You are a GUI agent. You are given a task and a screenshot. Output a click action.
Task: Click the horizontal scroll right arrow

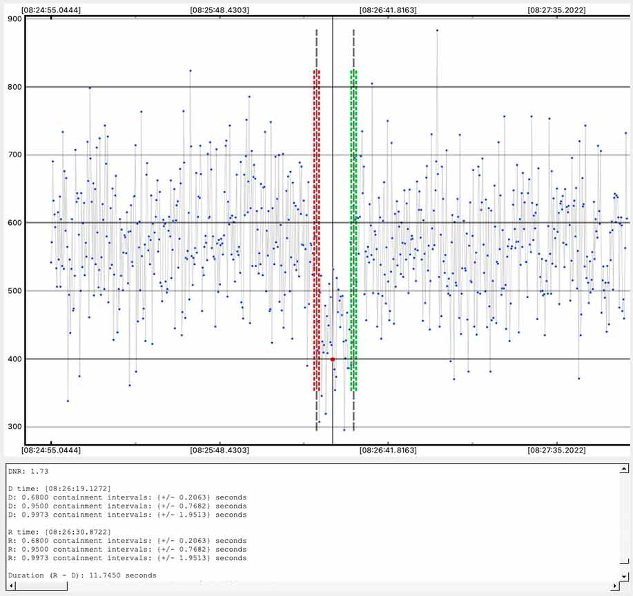coord(615,586)
